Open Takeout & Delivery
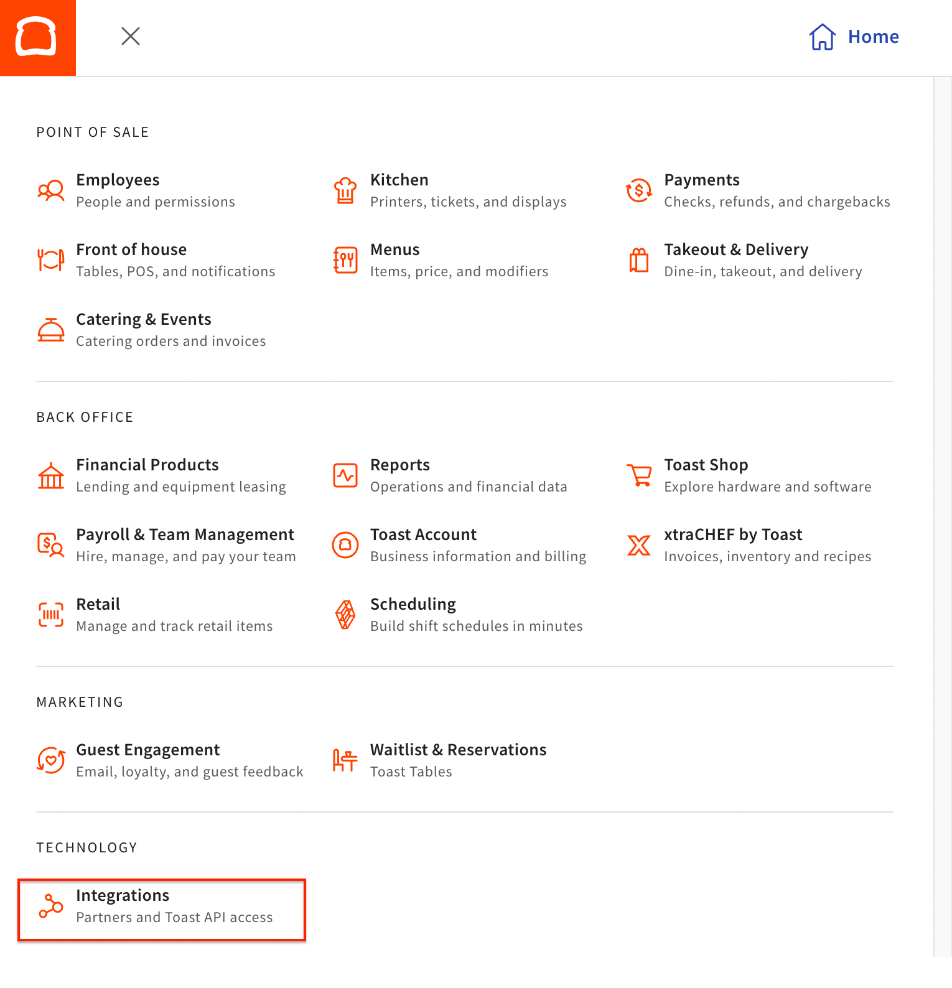Screen dimensions: 952x988 736,249
